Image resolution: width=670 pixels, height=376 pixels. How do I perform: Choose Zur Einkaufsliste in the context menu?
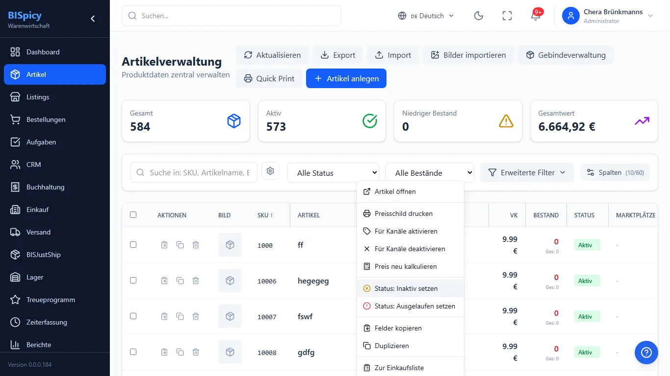(x=411, y=368)
